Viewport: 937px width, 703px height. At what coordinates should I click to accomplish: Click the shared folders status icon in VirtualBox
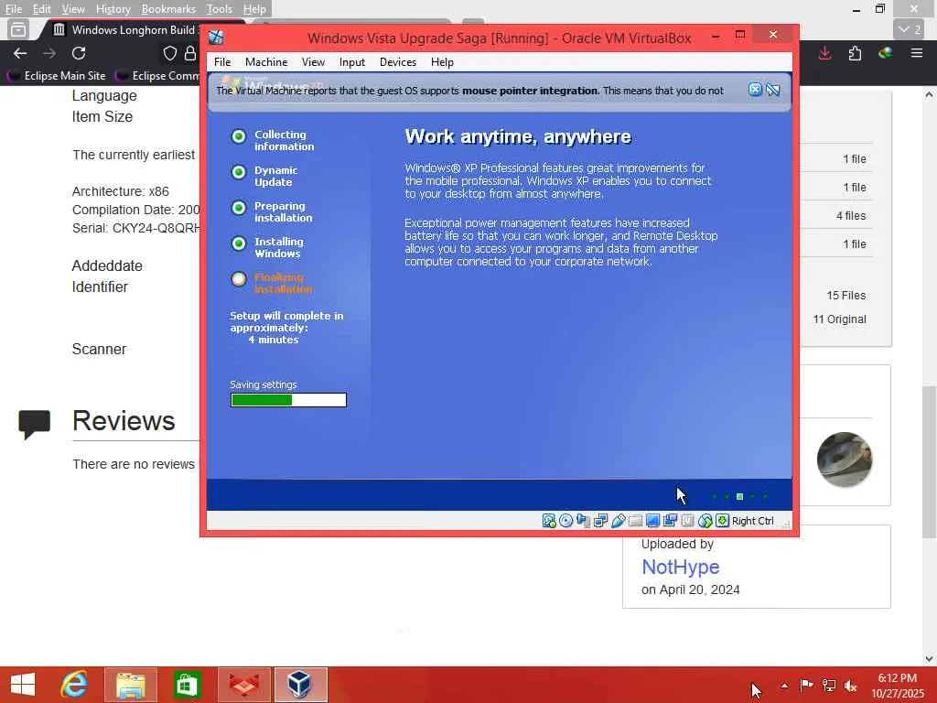pos(635,521)
